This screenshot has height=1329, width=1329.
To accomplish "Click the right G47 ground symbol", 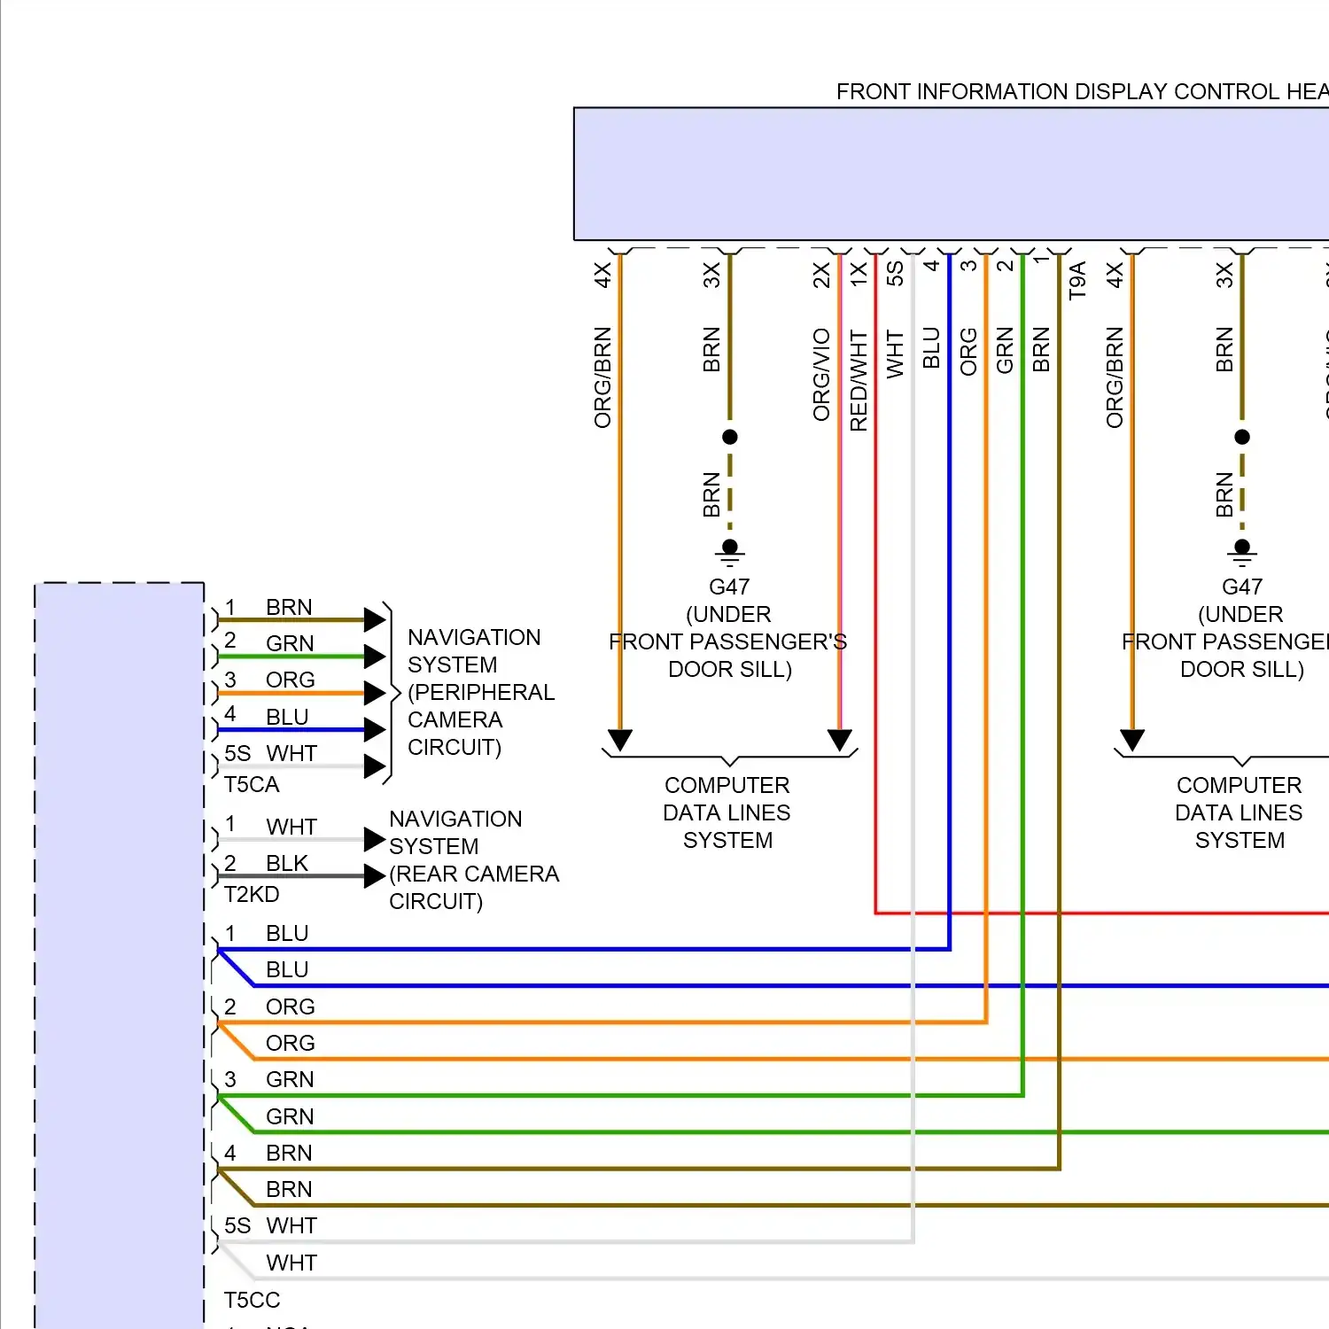I will tap(1242, 553).
